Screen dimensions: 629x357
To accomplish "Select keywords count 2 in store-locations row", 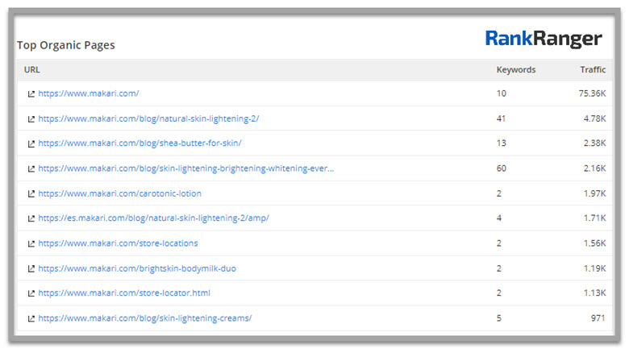I will pos(499,243).
